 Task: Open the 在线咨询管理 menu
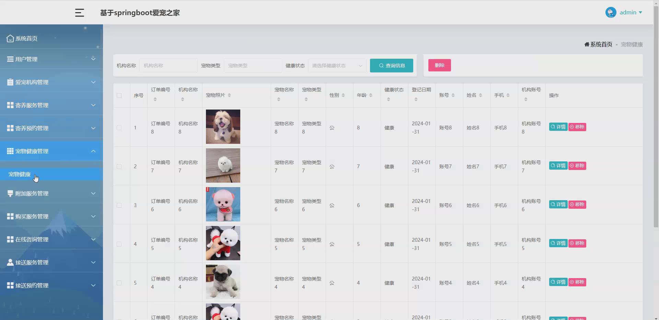click(51, 239)
